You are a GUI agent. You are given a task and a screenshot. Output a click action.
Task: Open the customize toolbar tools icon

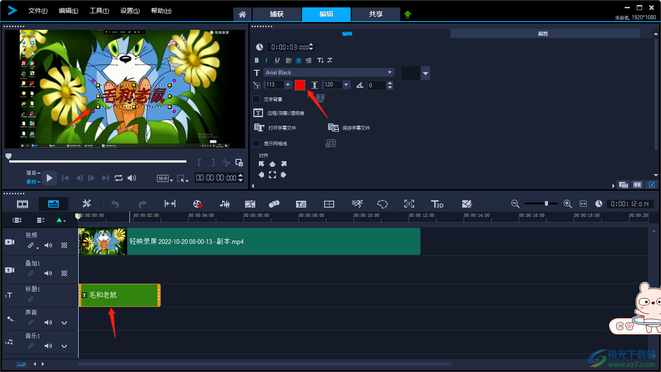pos(87,204)
